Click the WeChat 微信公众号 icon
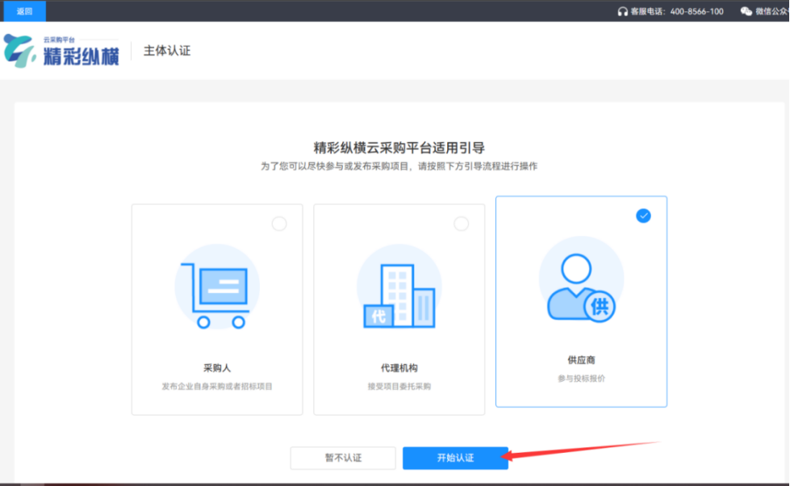This screenshot has width=790, height=486. tap(746, 11)
